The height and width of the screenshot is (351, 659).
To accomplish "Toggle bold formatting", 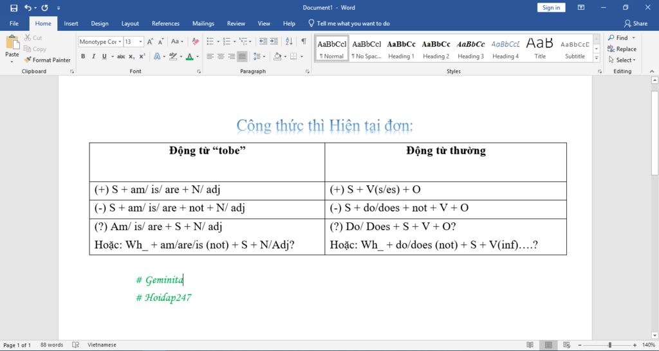I will click(83, 57).
